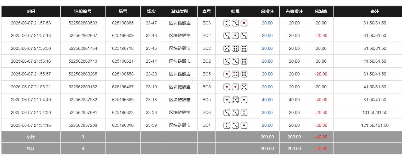The width and height of the screenshot is (402, 161).
Task: Click the 总派彩 column header
Action: tap(321, 11)
